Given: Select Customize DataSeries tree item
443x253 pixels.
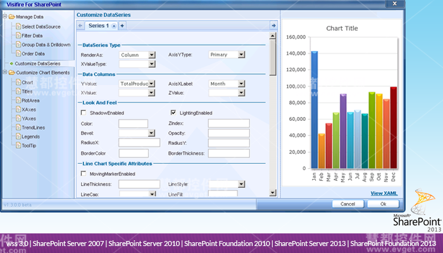Looking at the screenshot, I should pyautogui.click(x=37, y=63).
